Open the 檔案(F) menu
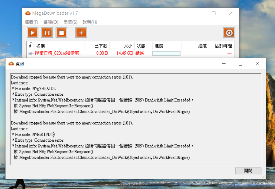275x189 pixels. coord(32,22)
